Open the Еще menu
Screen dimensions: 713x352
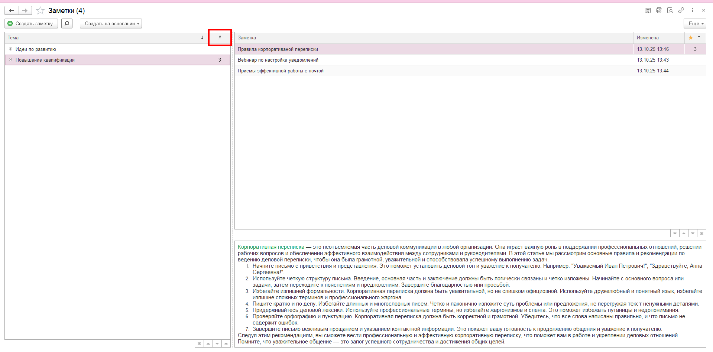(x=695, y=23)
